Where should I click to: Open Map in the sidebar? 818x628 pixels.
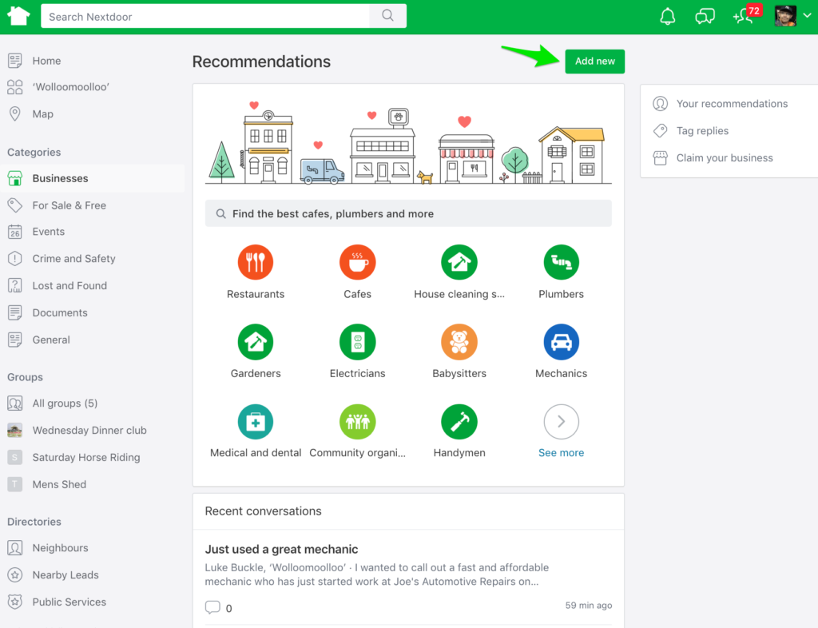tap(43, 113)
